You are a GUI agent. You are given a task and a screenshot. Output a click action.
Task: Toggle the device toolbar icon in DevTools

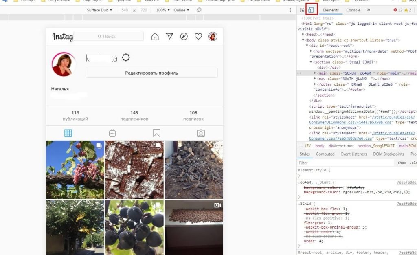click(311, 10)
